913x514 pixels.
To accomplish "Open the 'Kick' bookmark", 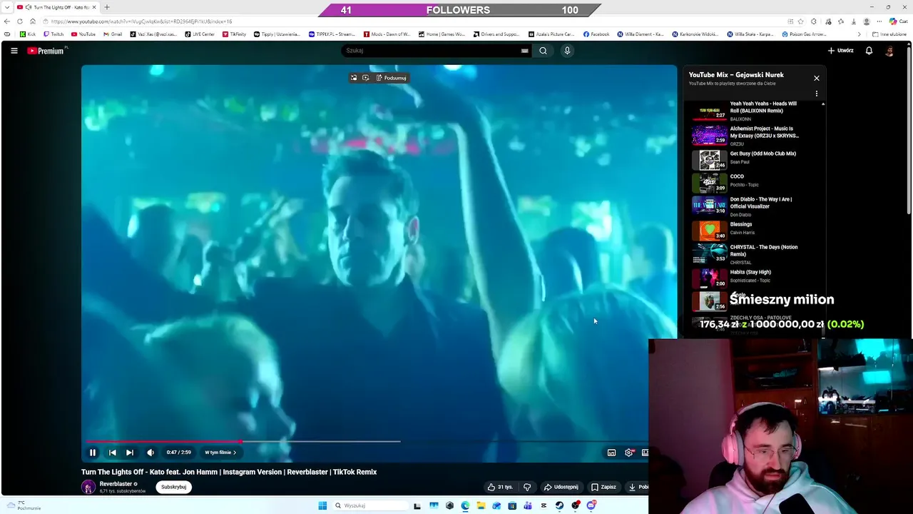I will [x=28, y=34].
